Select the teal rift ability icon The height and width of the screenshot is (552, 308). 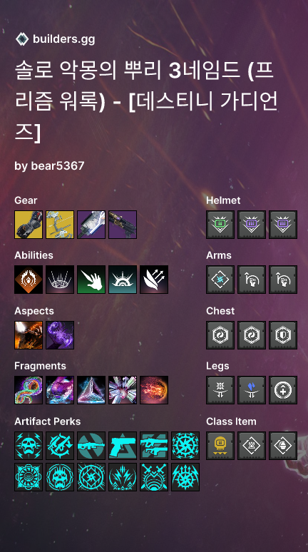123,280
